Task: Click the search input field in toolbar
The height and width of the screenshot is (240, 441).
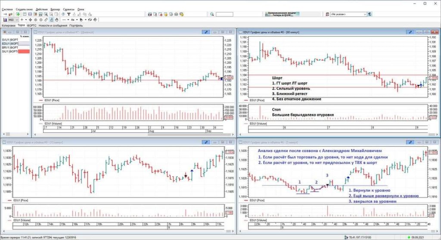Action: [x=224, y=14]
